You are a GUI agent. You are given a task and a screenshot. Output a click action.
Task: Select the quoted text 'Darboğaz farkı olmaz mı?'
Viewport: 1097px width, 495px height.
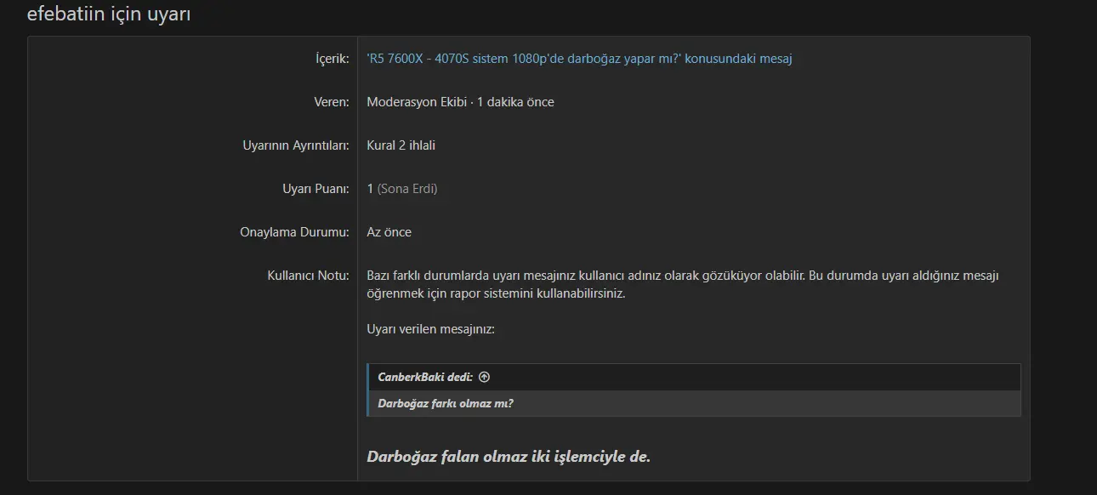click(446, 403)
